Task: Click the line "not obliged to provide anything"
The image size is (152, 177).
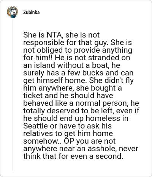Action: tap(78, 50)
